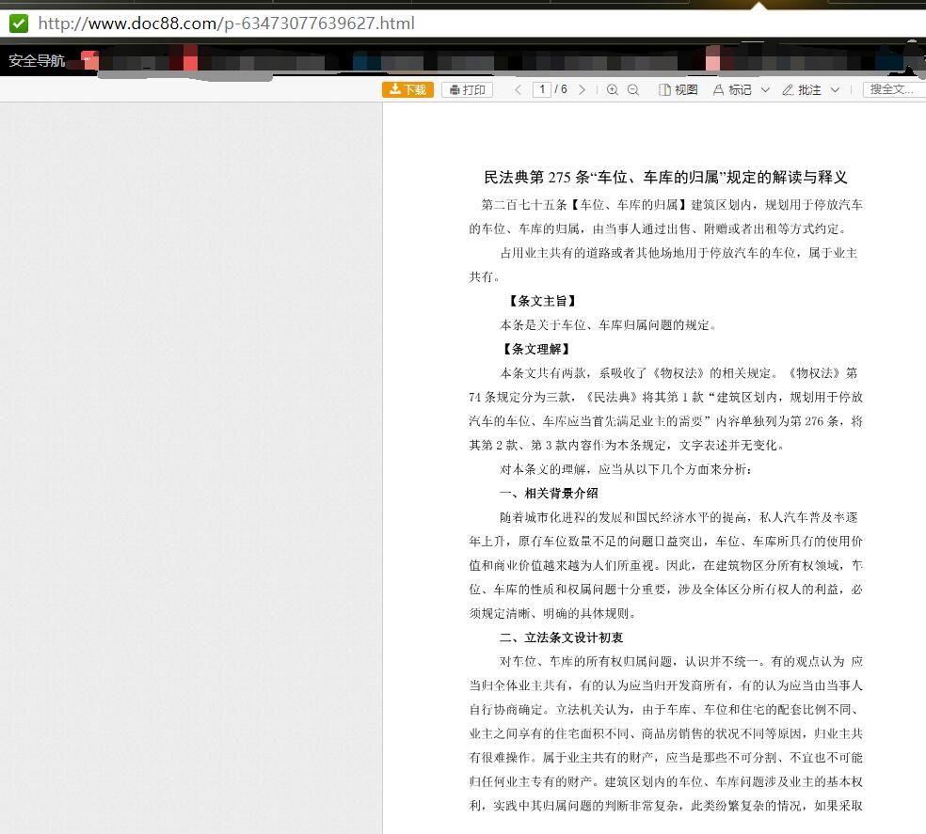Image resolution: width=926 pixels, height=834 pixels.
Task: Zoom out with the magnifier minus icon
Action: [x=633, y=89]
